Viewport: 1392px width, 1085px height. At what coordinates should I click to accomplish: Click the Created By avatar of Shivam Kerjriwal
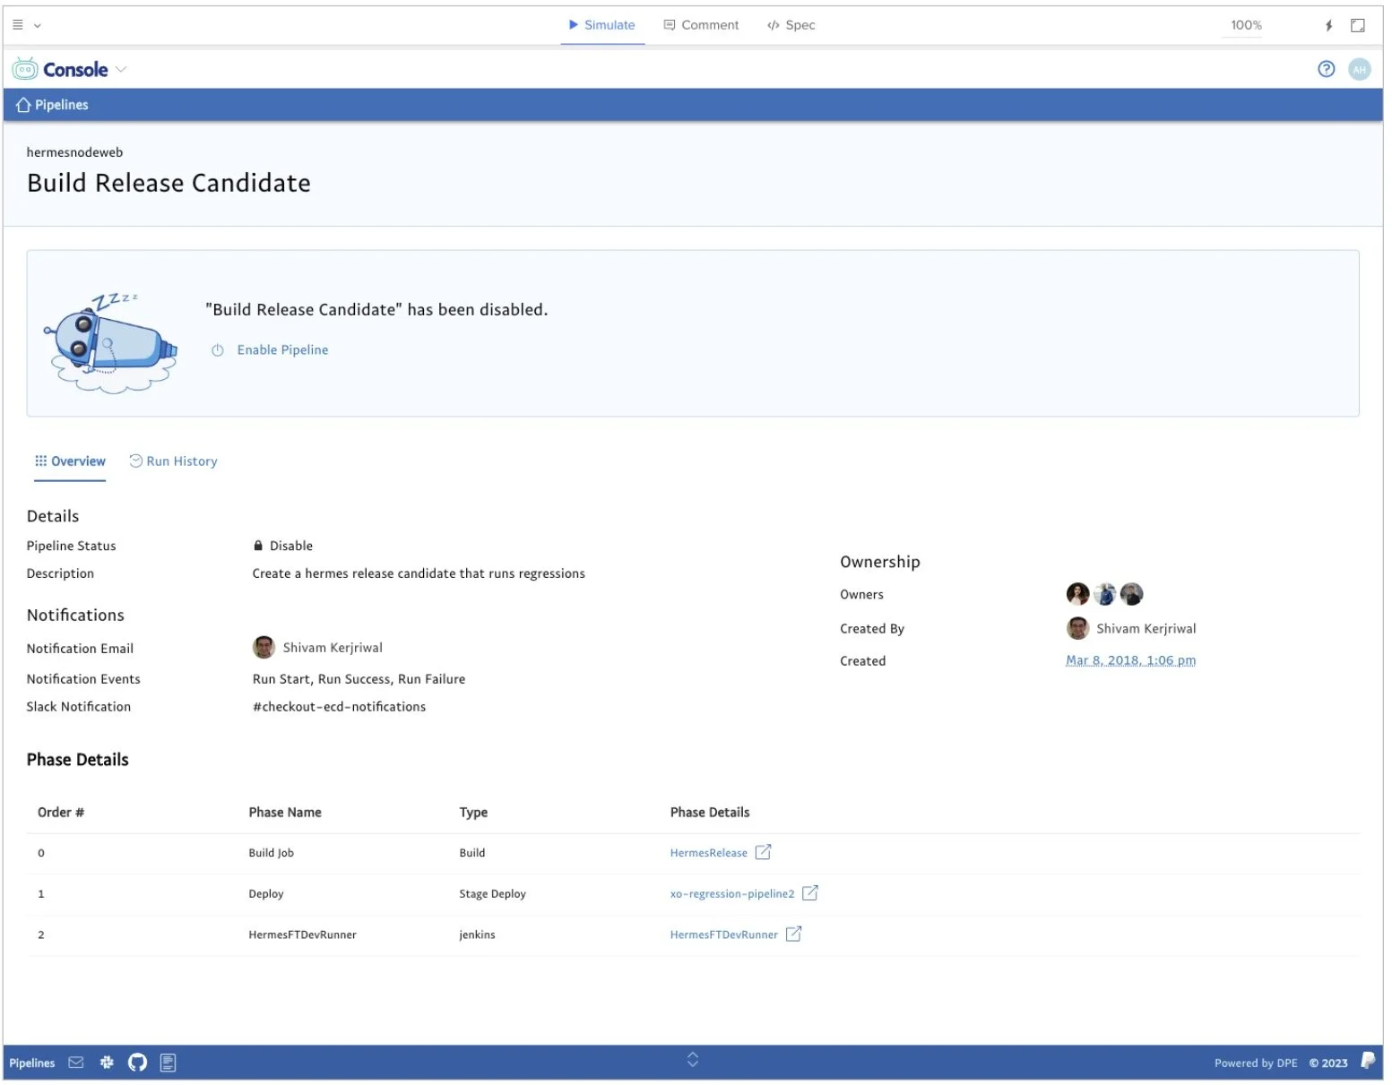point(1077,628)
